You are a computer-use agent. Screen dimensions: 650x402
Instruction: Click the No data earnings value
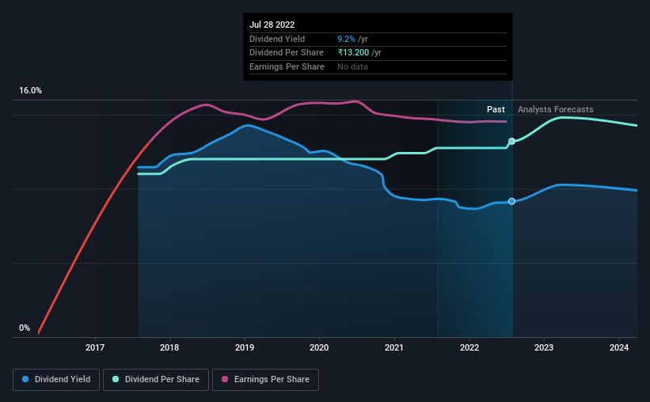click(x=352, y=66)
